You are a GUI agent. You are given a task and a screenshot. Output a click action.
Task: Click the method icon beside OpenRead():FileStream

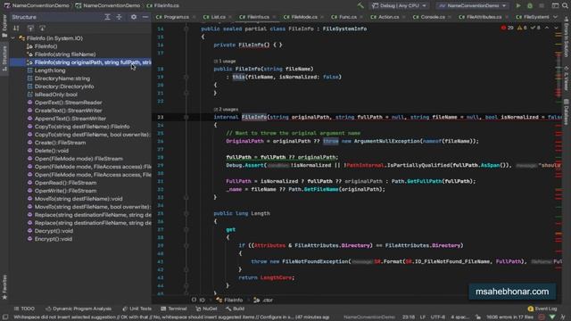tap(29, 182)
